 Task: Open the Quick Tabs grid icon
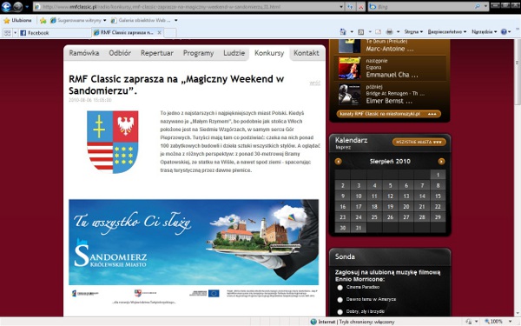(7, 33)
